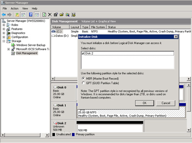The image size is (192, 143).
Task: Select the 25.00 GB NTFS partition
Action: pyautogui.click(x=131, y=112)
